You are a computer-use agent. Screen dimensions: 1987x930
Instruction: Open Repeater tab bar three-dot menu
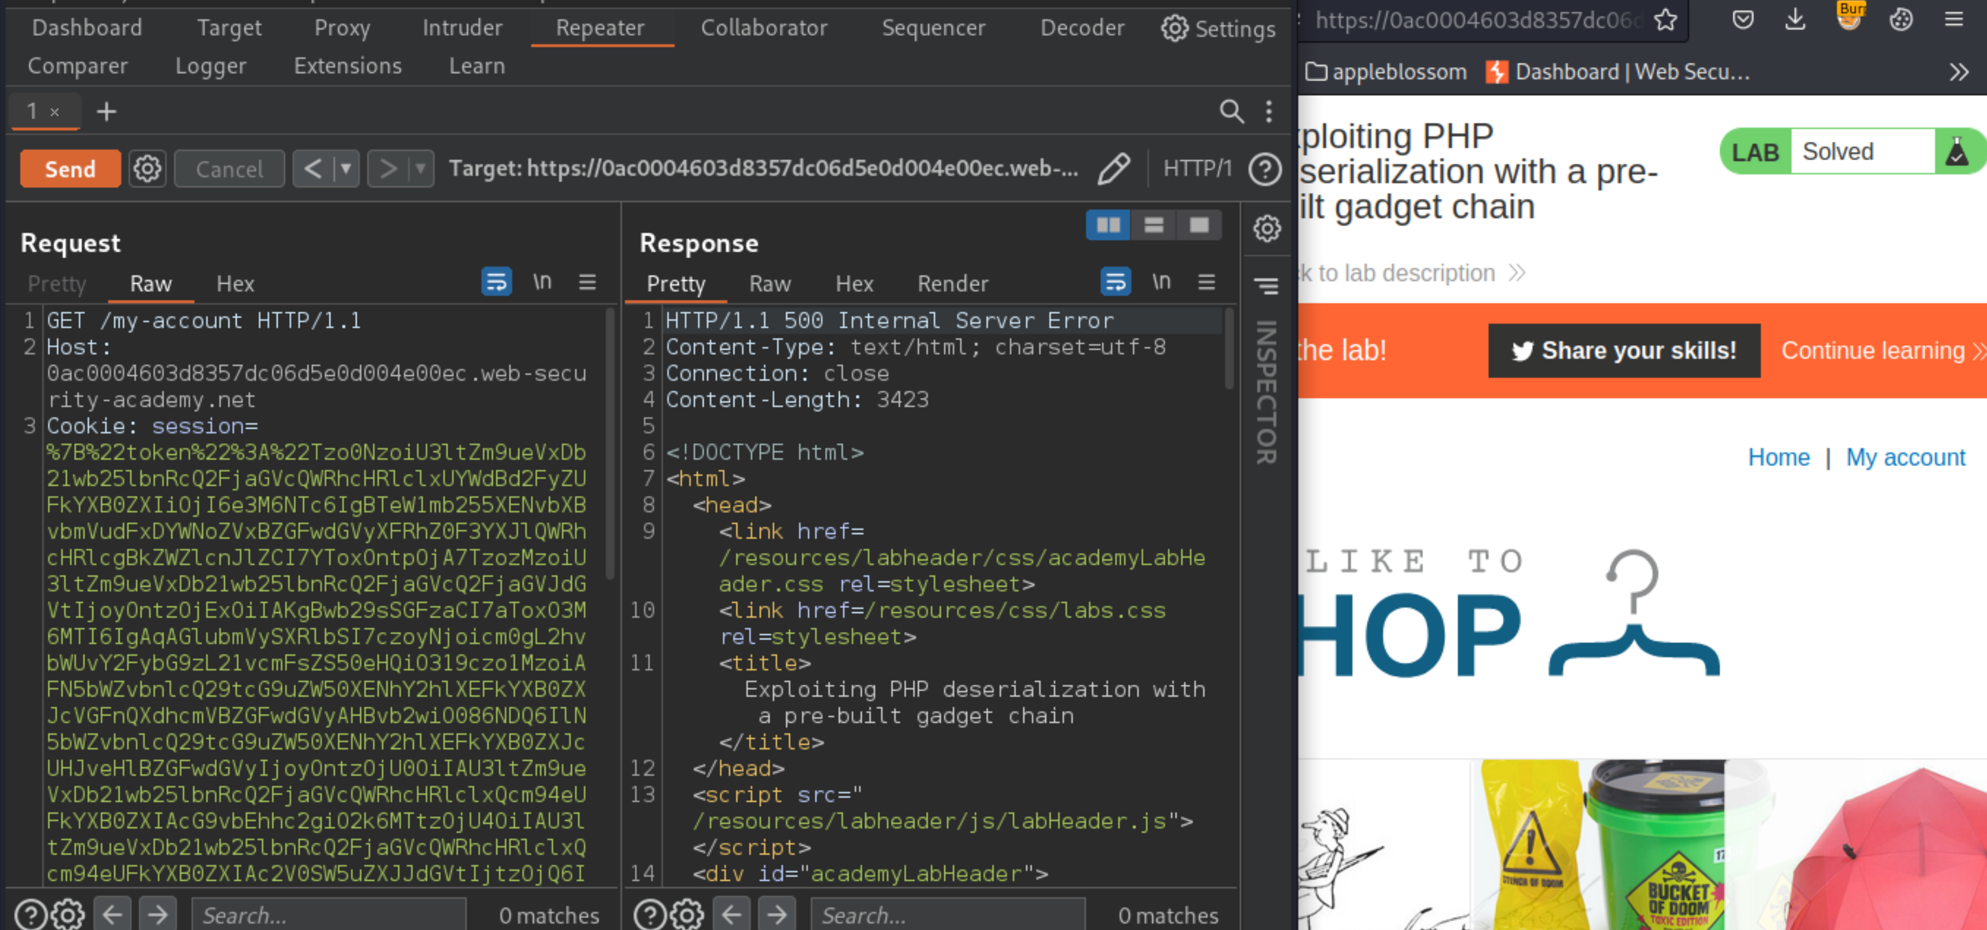[x=1269, y=112]
